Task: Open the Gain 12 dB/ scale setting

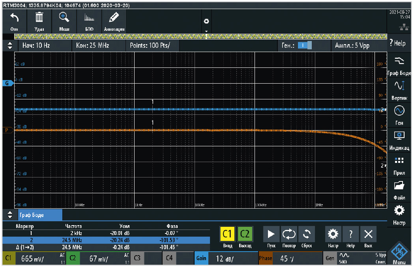Action: point(226,258)
